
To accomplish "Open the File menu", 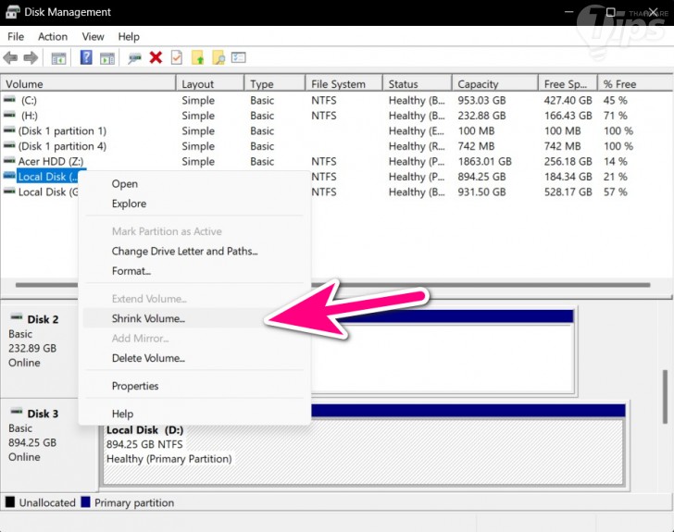I will click(16, 36).
